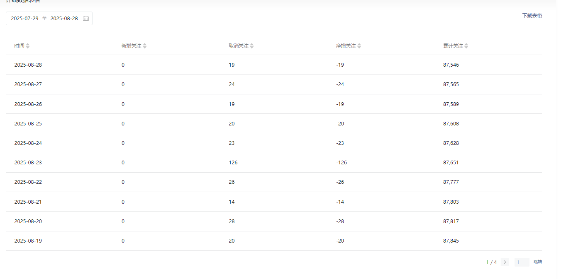Go to next page with chevron arrow

coord(505,262)
